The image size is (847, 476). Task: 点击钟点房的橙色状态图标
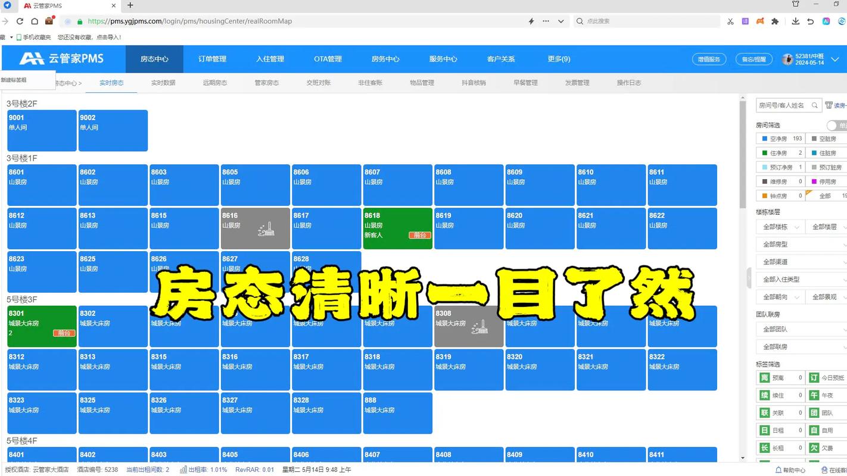tap(764, 196)
